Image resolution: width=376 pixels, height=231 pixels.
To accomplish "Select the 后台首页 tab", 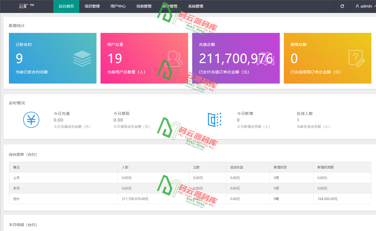I will (66, 6).
